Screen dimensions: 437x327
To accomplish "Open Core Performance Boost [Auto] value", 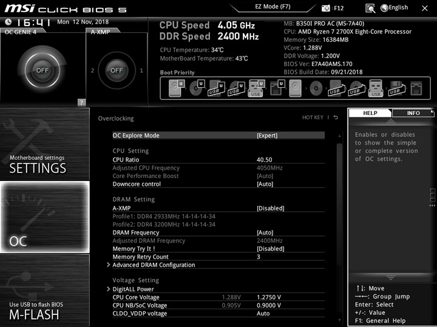I will pyautogui.click(x=265, y=176).
